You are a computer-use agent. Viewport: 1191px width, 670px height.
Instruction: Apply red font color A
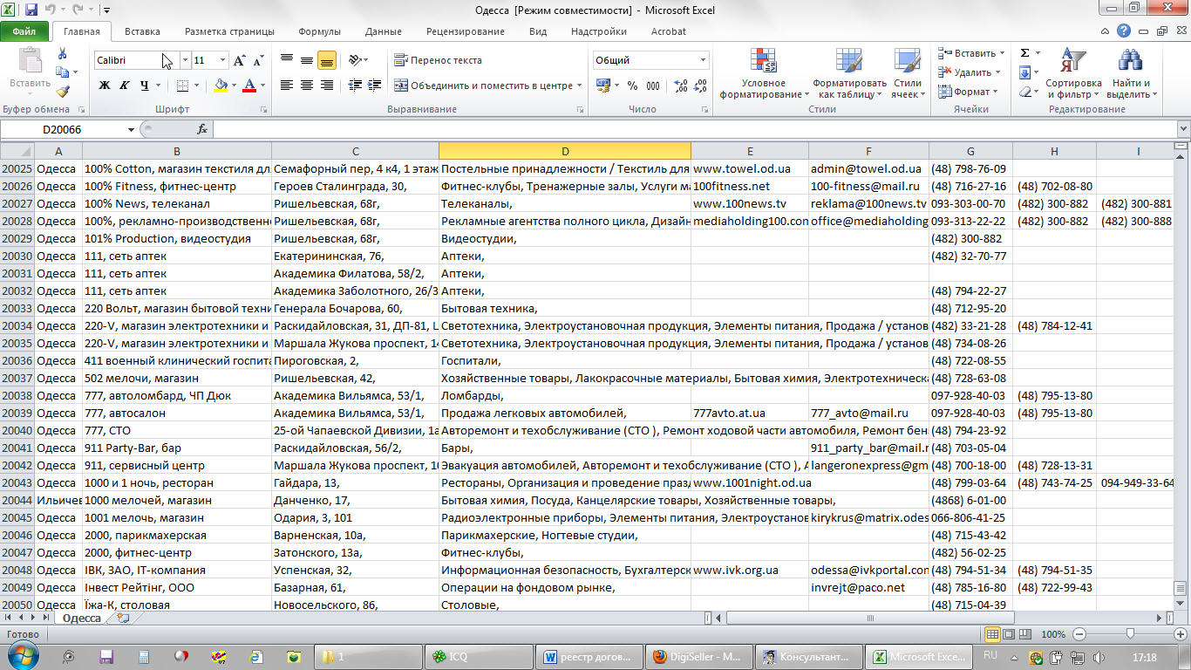coord(250,85)
